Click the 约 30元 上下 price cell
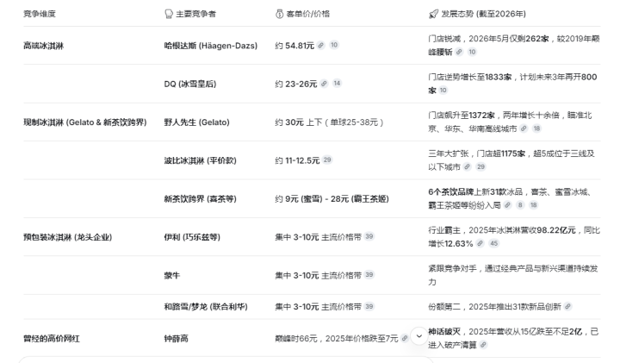The height and width of the screenshot is (363, 620). click(x=329, y=122)
